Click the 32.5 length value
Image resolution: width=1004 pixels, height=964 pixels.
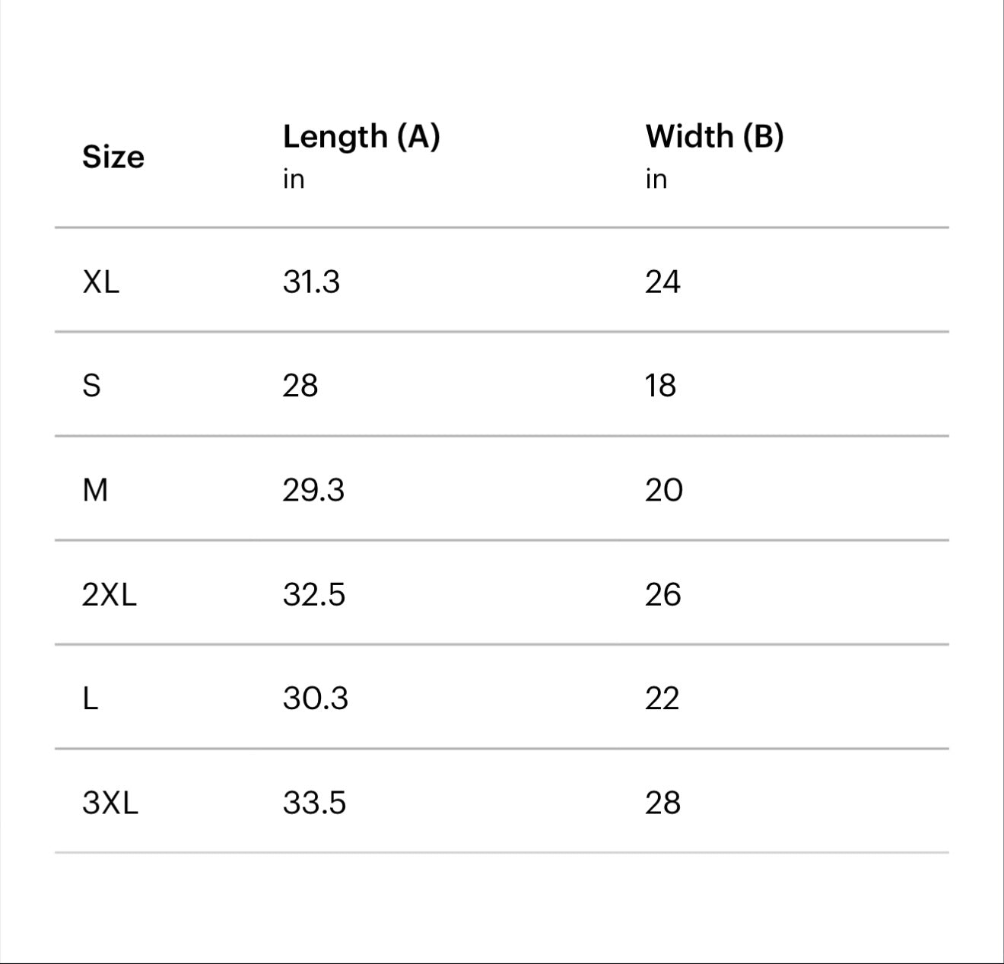click(x=314, y=594)
